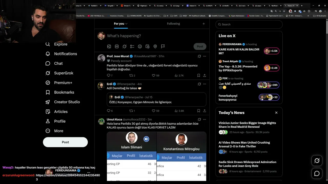
Task: Switch to the Following tab
Action: tap(173, 24)
